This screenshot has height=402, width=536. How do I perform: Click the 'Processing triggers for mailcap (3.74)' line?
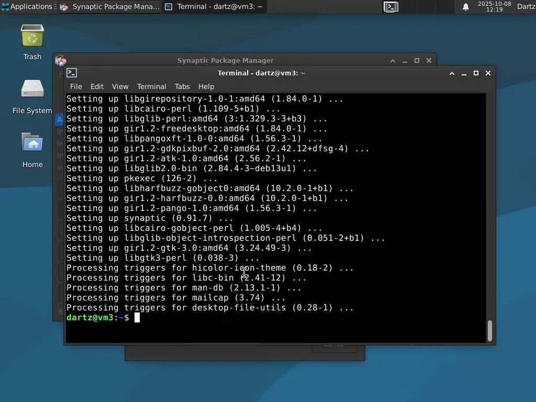176,298
